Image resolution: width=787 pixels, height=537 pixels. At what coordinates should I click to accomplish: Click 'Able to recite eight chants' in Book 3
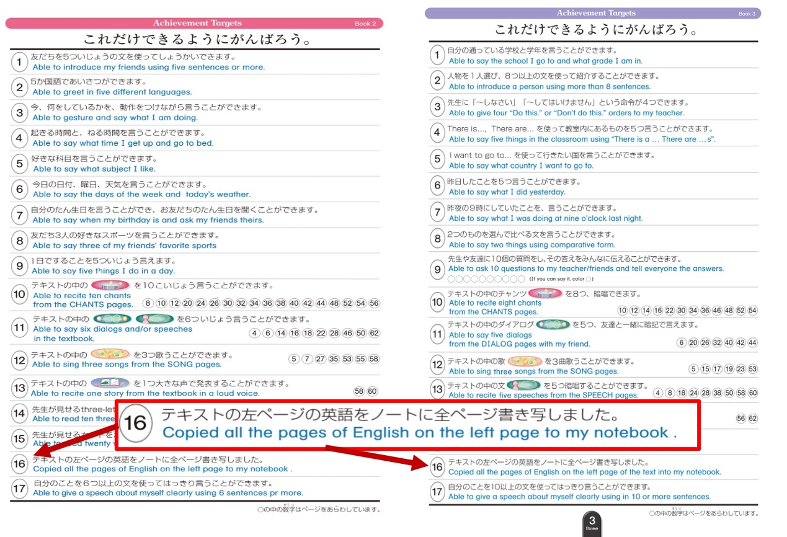click(495, 303)
